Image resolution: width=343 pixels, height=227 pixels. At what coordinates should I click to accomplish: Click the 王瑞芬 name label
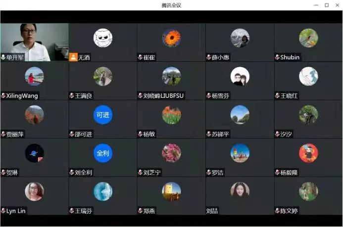83,211
